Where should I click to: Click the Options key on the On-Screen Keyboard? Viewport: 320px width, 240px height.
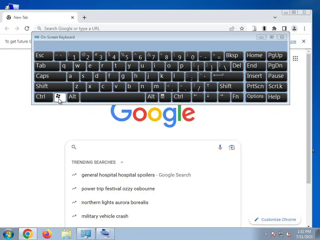[256, 97]
